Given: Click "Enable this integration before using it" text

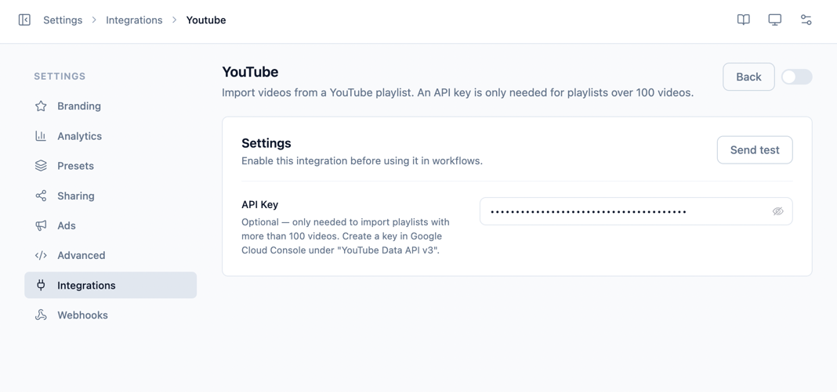Looking at the screenshot, I should point(362,161).
